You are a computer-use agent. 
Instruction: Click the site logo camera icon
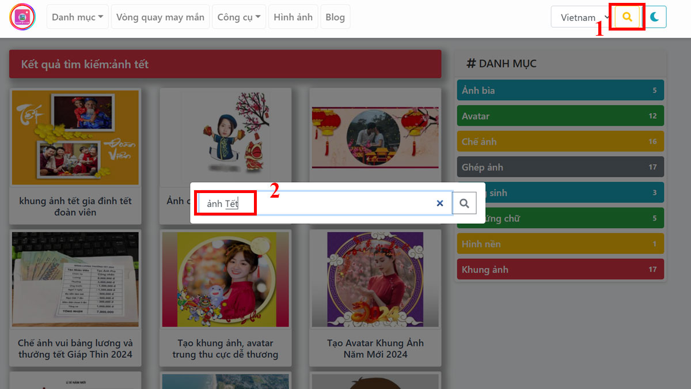[x=22, y=17]
